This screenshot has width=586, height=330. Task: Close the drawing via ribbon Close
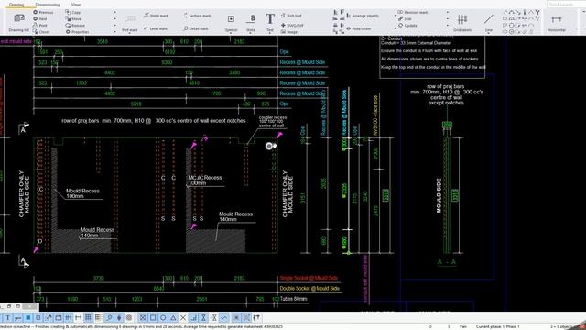pos(40,32)
